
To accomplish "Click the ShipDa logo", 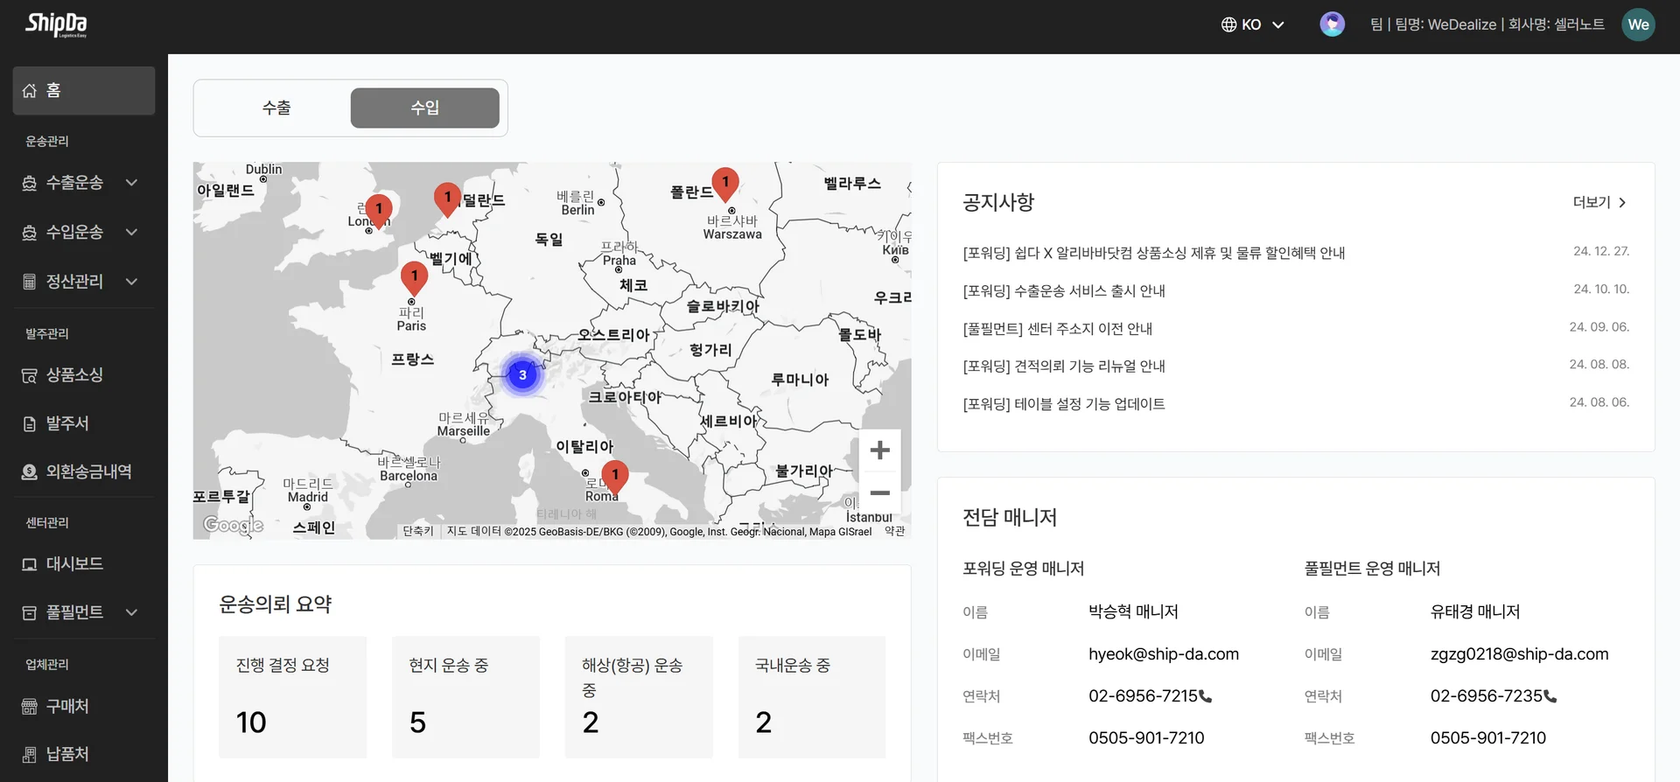I will (56, 24).
